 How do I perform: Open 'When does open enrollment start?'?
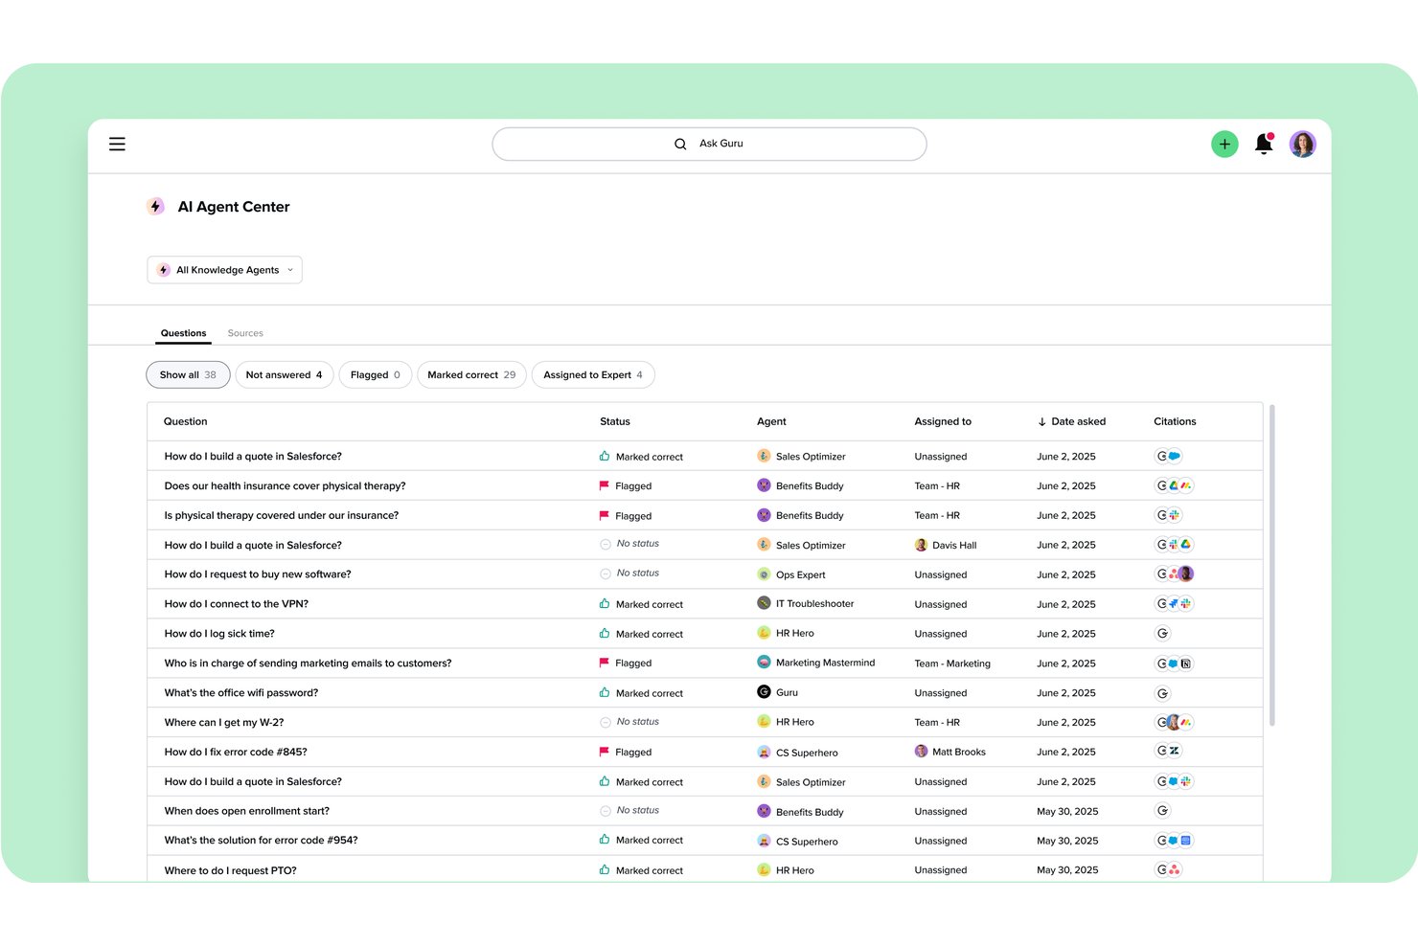coord(246,811)
